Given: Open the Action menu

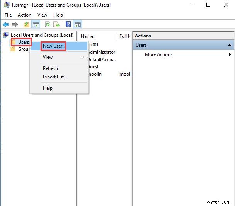Looking at the screenshot, I should [x=24, y=15].
